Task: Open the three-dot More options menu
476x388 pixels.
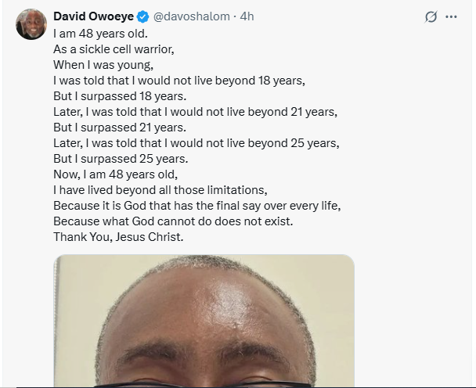Action: 451,17
